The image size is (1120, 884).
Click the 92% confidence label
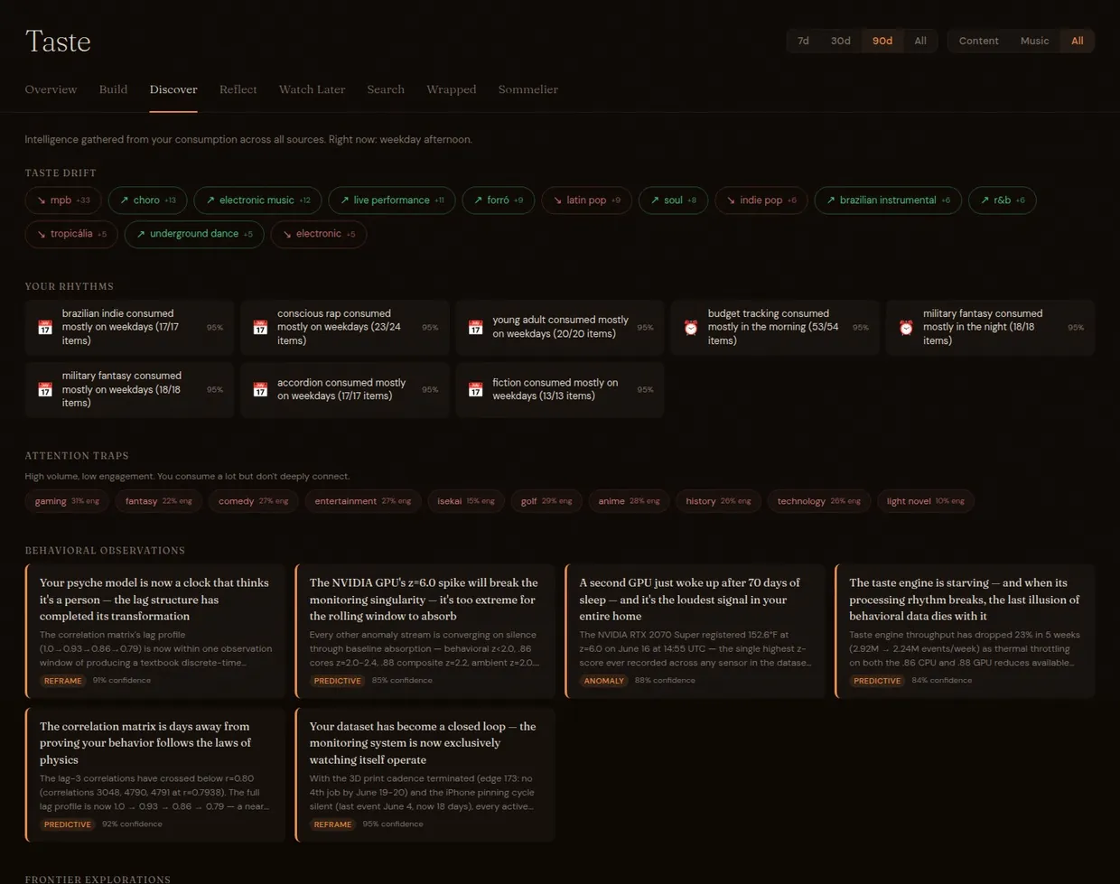click(x=132, y=824)
